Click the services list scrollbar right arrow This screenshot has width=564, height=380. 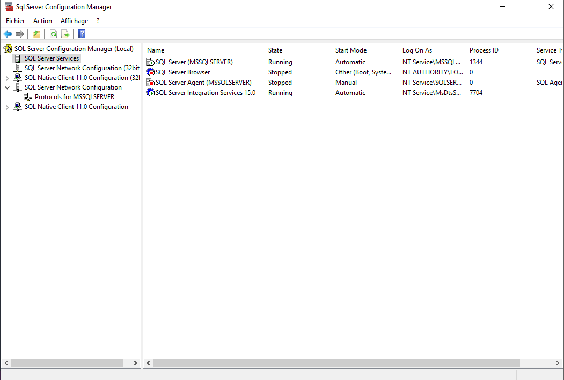[x=558, y=363]
